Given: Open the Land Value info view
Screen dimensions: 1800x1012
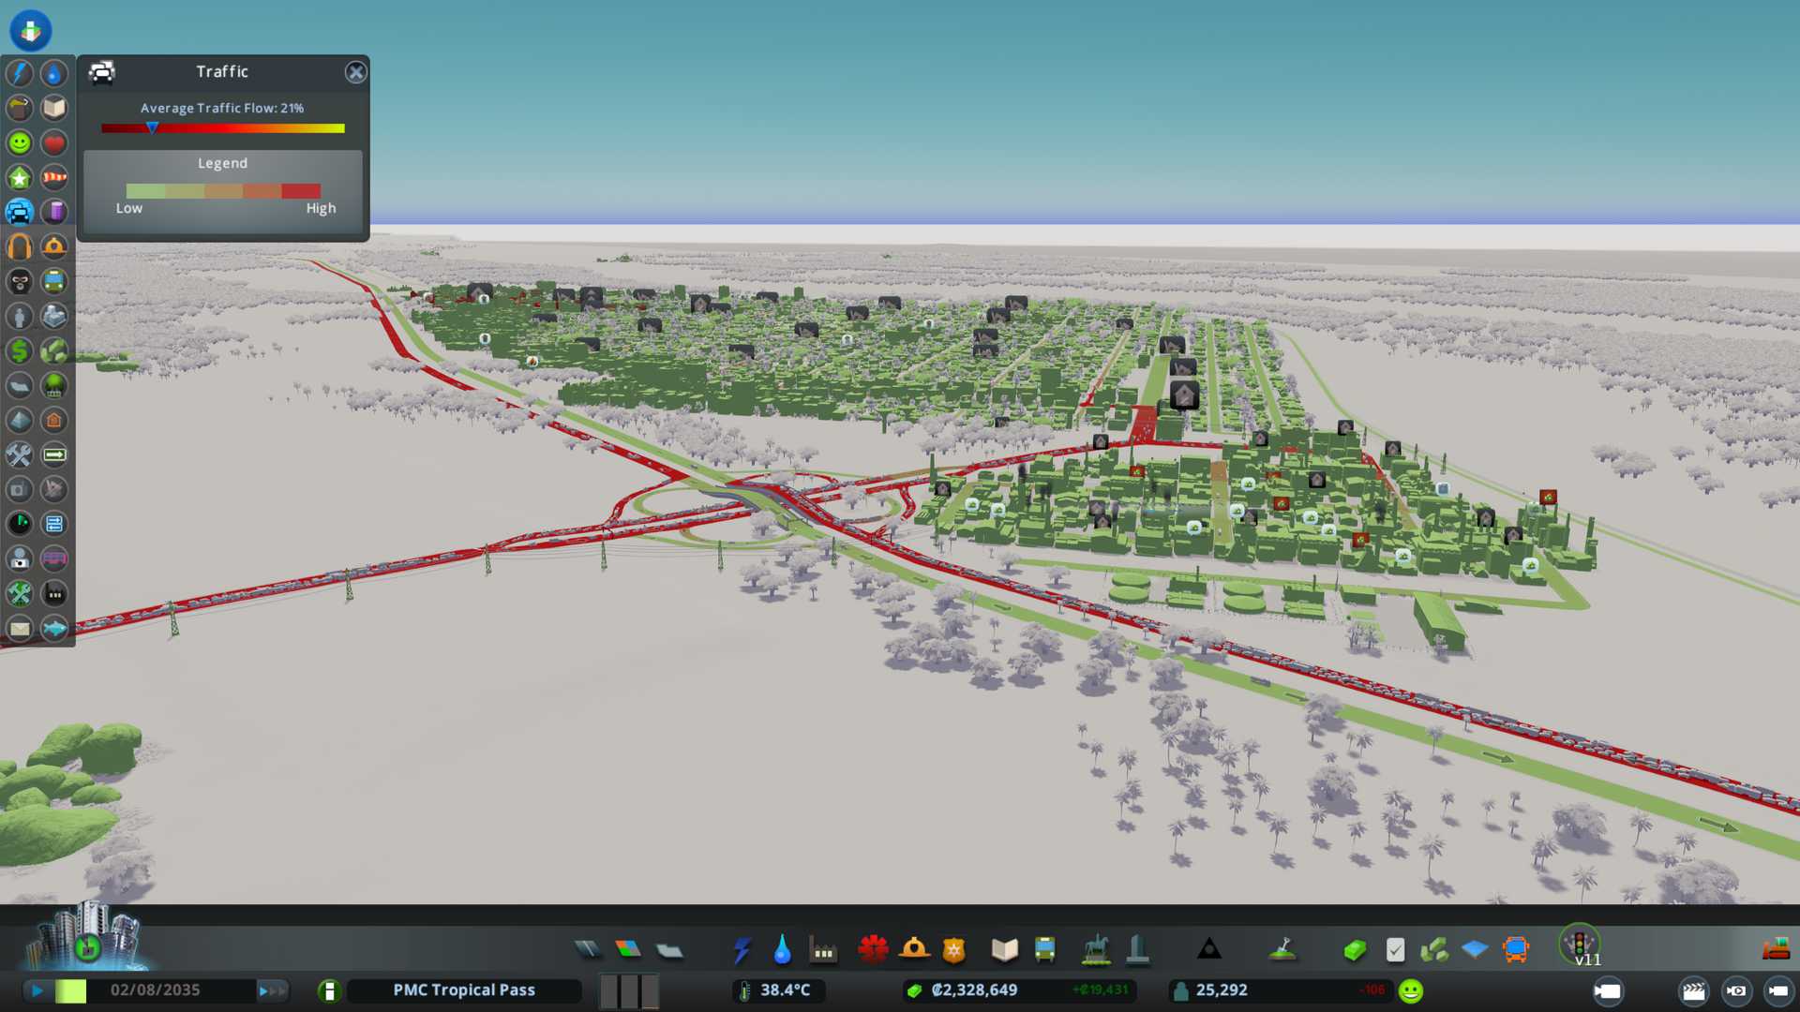Looking at the screenshot, I should click(20, 350).
